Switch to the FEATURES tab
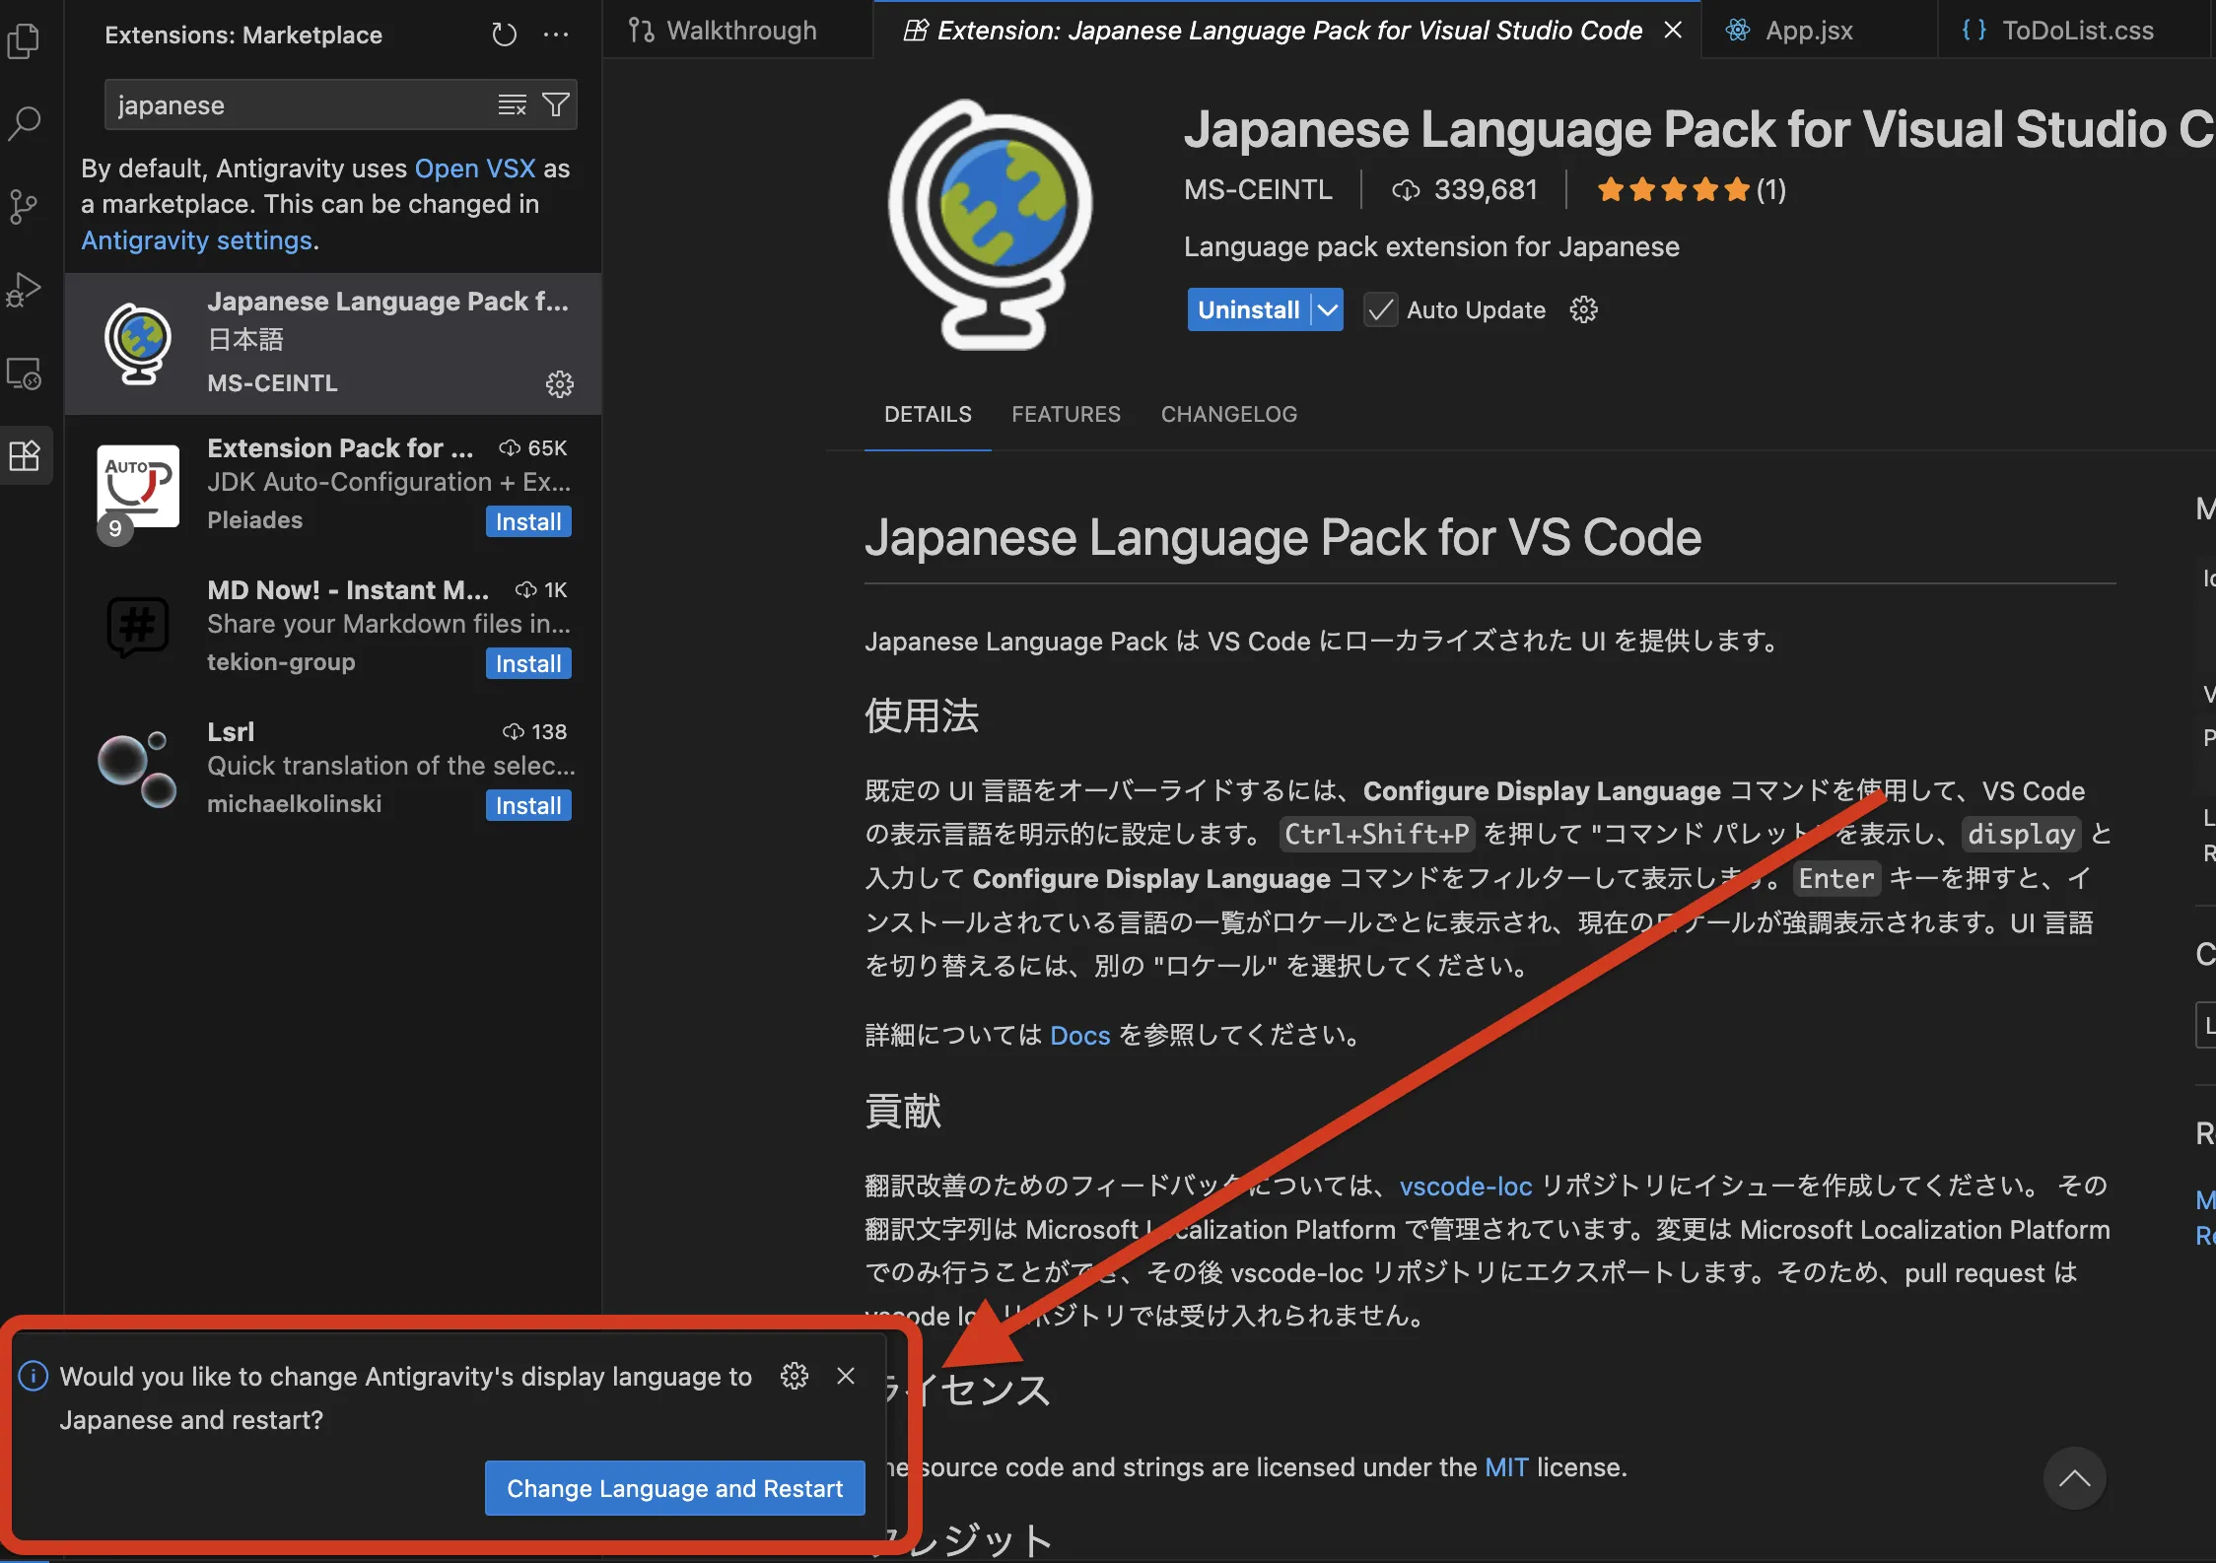Viewport: 2216px width, 1563px height. (x=1066, y=415)
